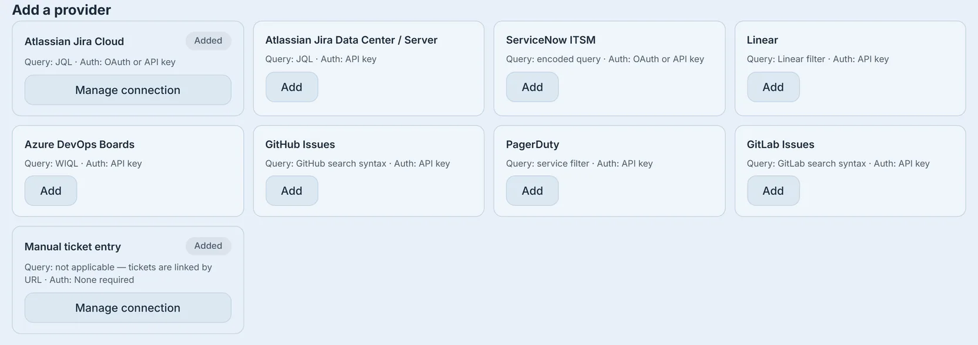This screenshot has height=345, width=978.
Task: Click the 'Atlassian Jira Cloud' card title
Action: pos(74,42)
